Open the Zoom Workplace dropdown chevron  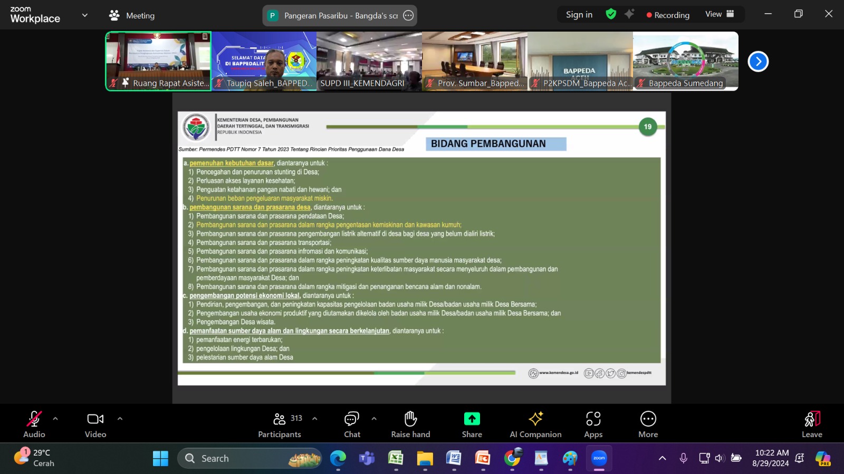(85, 15)
